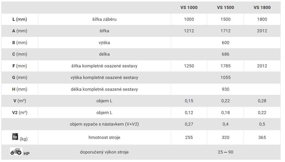Click the tractor HP icon
The height and width of the screenshot is (162, 285).
16,151
